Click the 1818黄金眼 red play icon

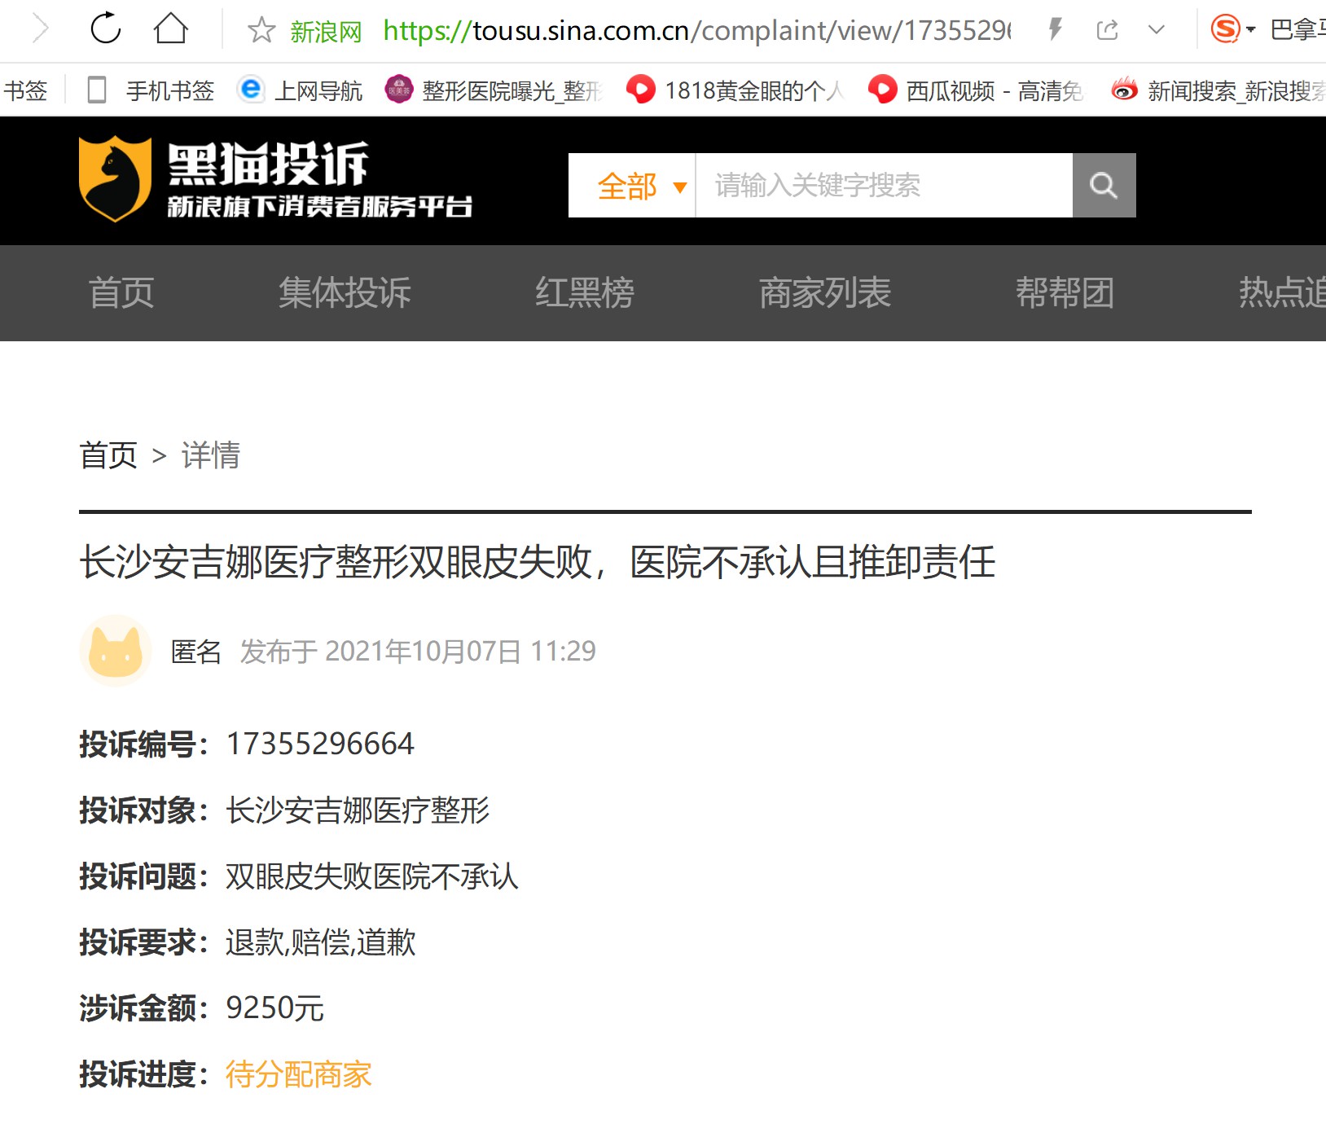tap(641, 89)
